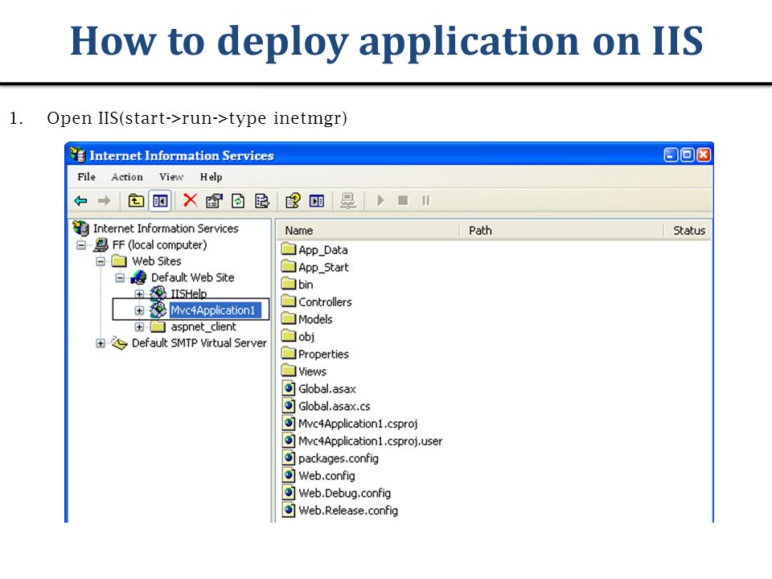Open the Help menu
The image size is (772, 579).
[x=211, y=177]
